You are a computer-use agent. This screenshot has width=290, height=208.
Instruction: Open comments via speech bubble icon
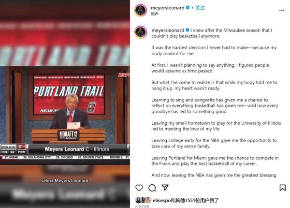tap(152, 188)
